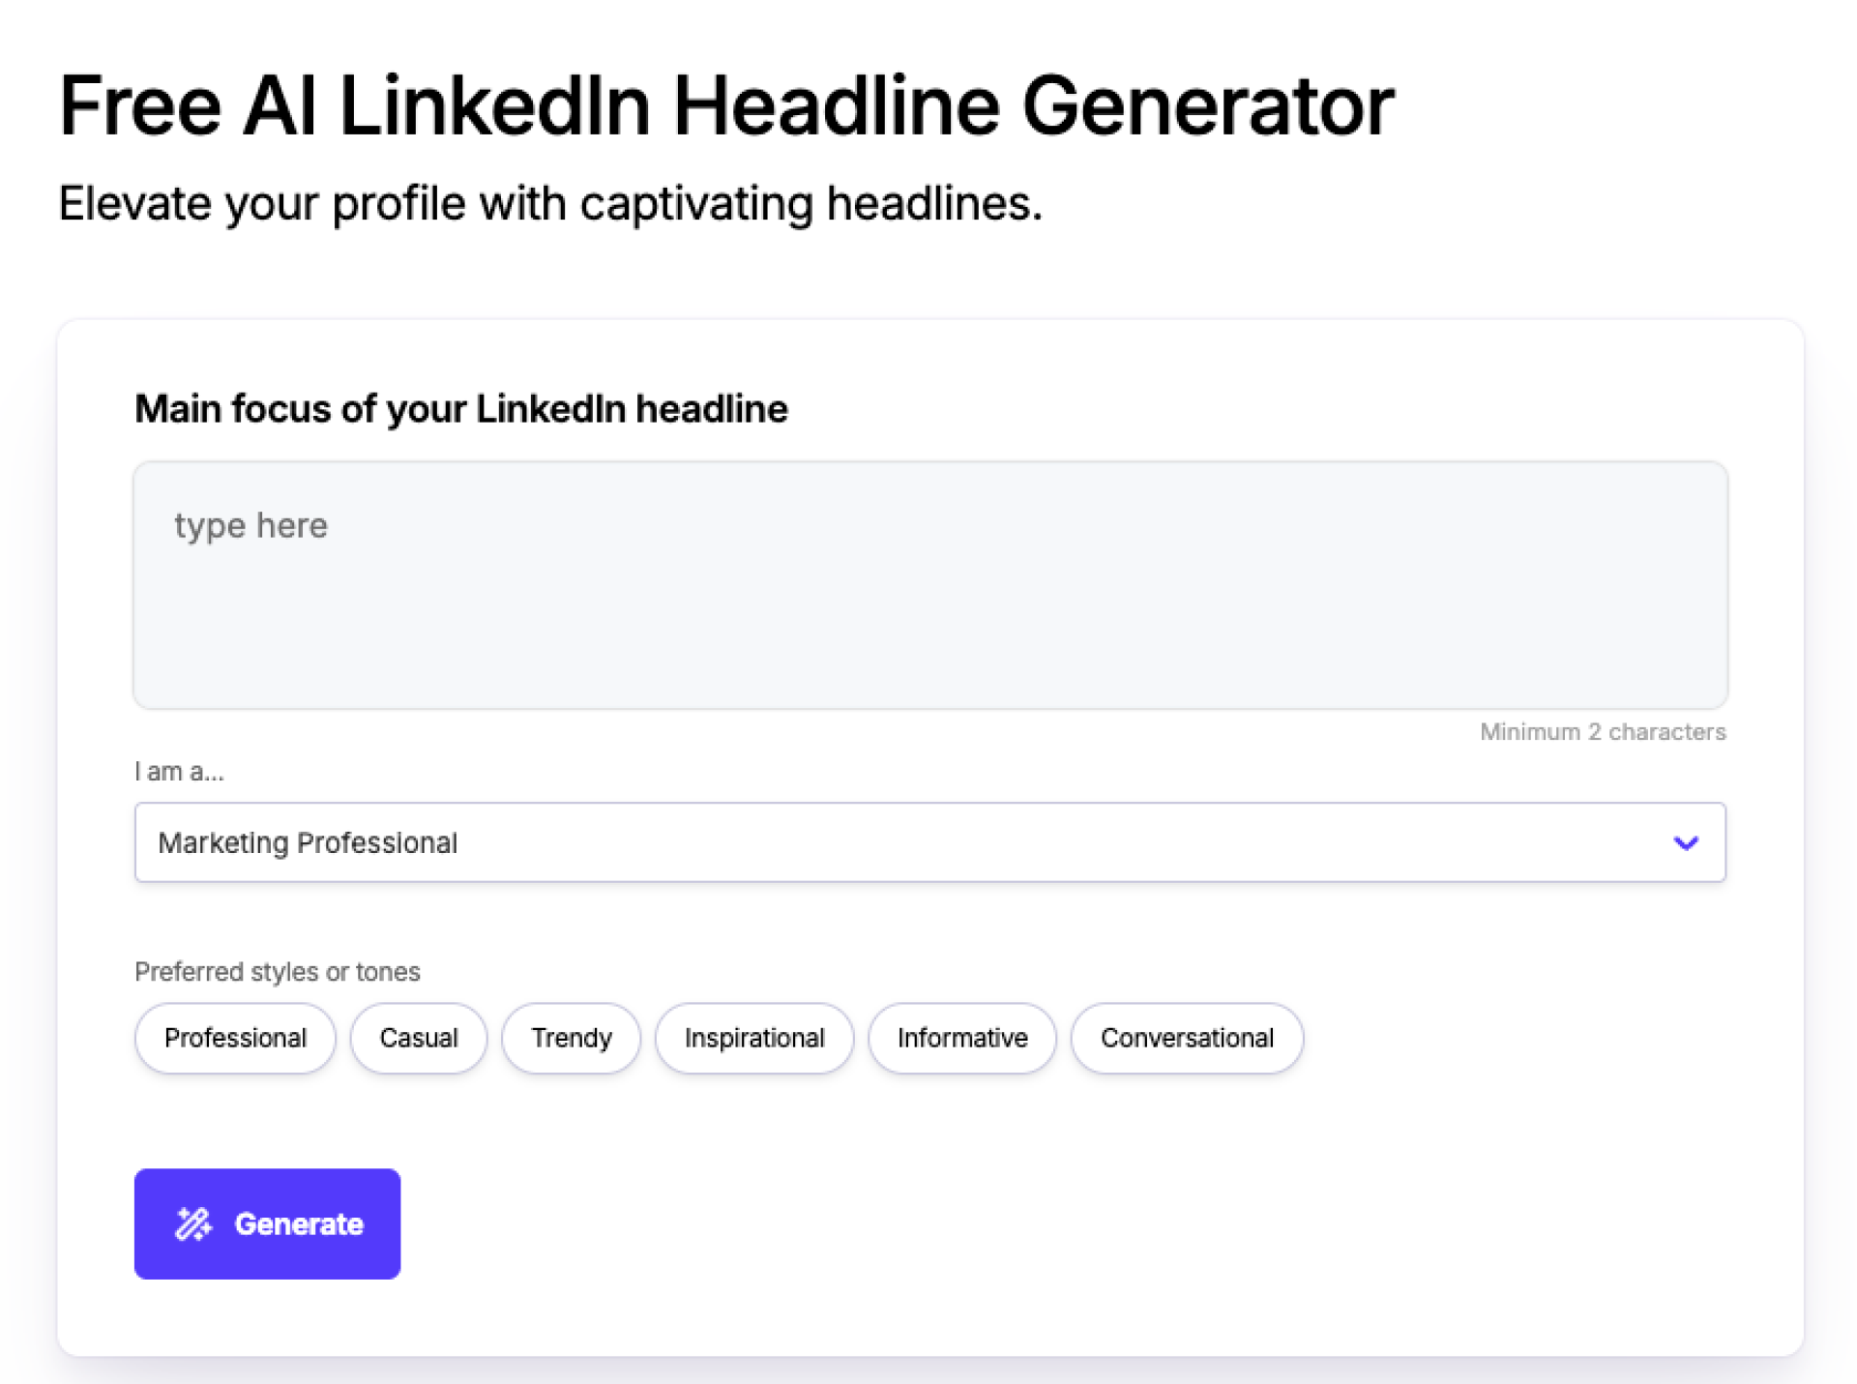Expand the purple dropdown chevron arrow
1857x1384 pixels.
pyautogui.click(x=1686, y=842)
